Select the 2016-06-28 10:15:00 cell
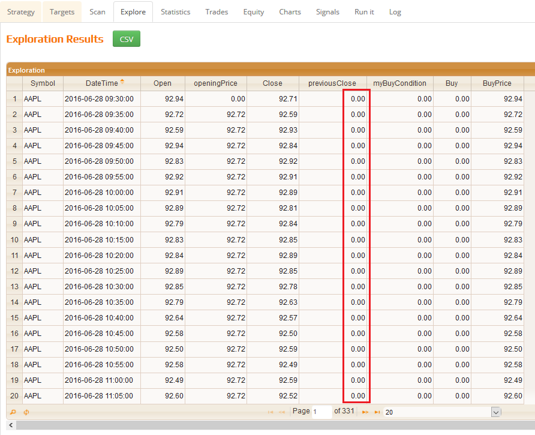The width and height of the screenshot is (535, 435). [102, 239]
